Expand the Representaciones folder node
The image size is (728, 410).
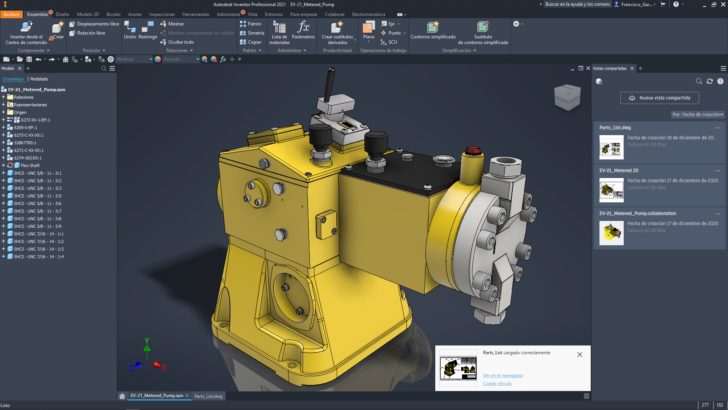[3, 104]
